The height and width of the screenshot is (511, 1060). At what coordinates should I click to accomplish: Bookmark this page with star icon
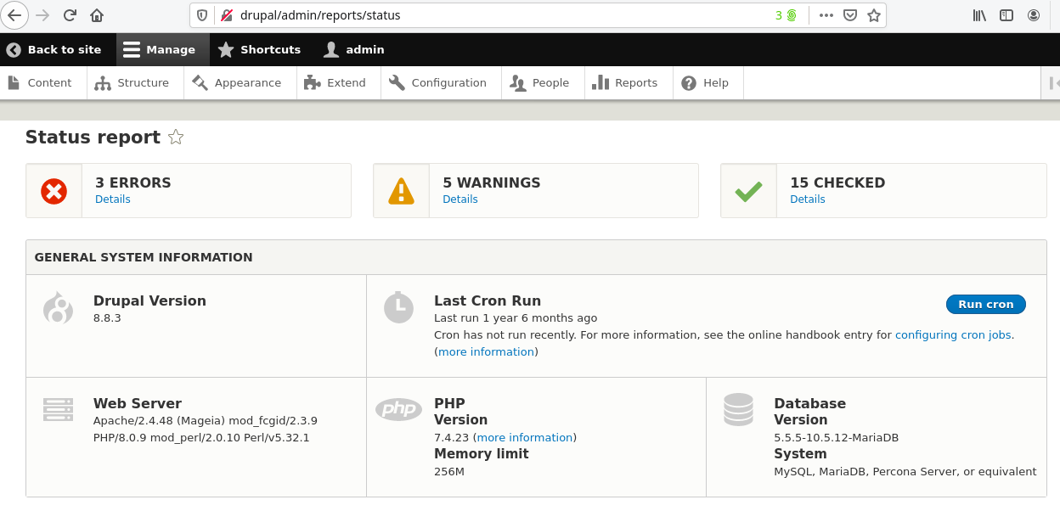click(873, 15)
